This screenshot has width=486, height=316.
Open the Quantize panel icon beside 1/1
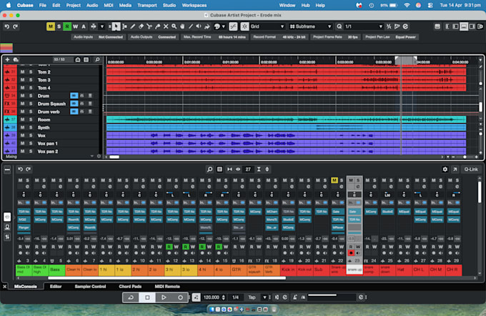[339, 26]
